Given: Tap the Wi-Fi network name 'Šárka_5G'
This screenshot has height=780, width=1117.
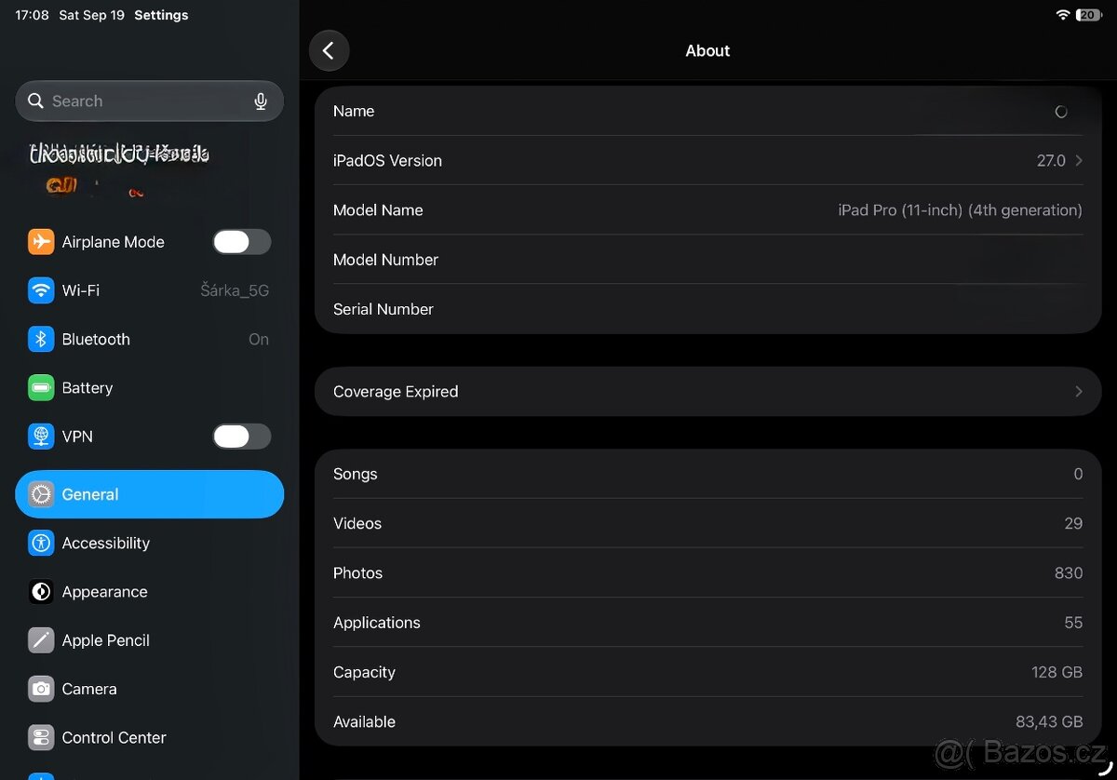Looking at the screenshot, I should (x=235, y=290).
